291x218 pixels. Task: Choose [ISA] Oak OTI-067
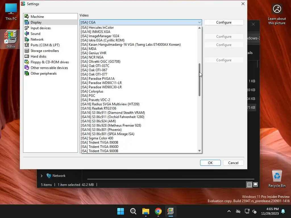[x=139, y=70]
